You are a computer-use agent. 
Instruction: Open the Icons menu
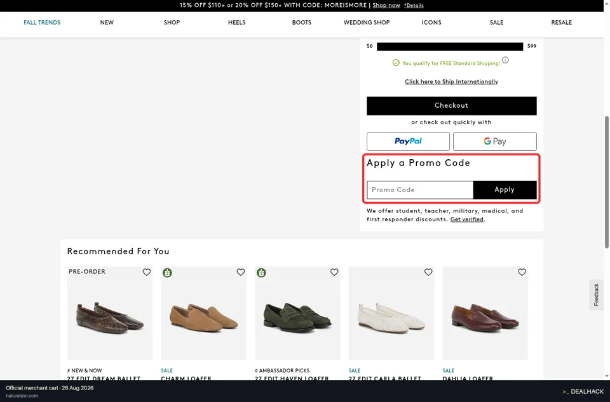point(431,22)
